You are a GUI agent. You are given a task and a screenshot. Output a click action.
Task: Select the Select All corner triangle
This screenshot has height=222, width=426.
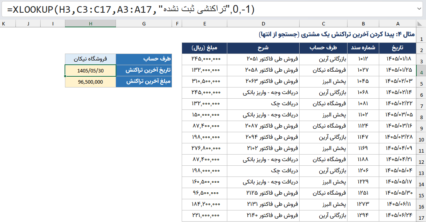click(x=421, y=24)
